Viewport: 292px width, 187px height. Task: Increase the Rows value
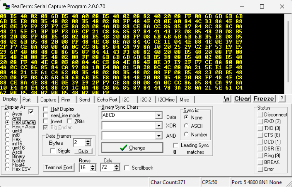(93, 166)
